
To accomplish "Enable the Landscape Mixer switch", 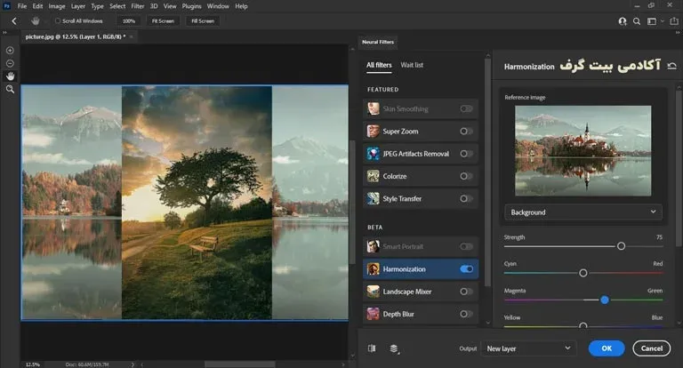I will (x=466, y=292).
